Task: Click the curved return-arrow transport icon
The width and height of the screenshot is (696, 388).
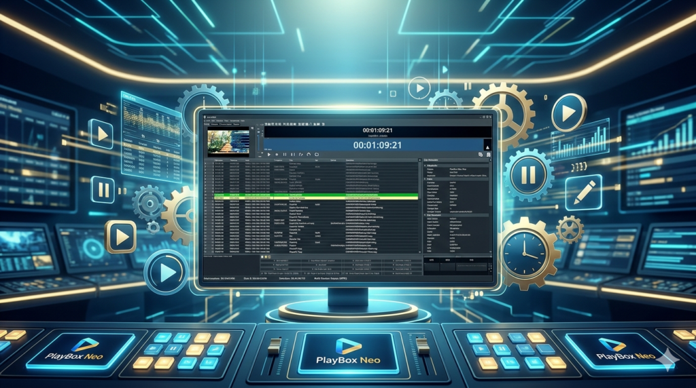Action: click(309, 155)
